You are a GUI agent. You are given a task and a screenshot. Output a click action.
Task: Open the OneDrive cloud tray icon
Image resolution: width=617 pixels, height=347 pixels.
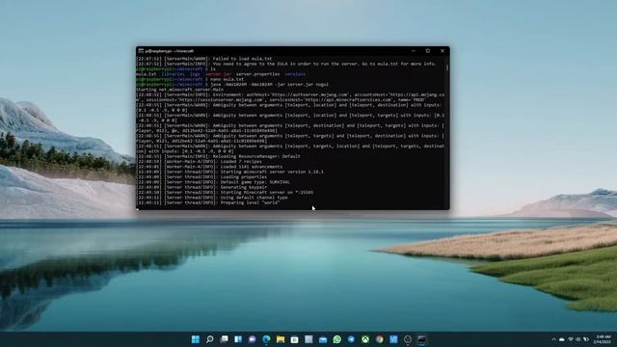tap(562, 339)
